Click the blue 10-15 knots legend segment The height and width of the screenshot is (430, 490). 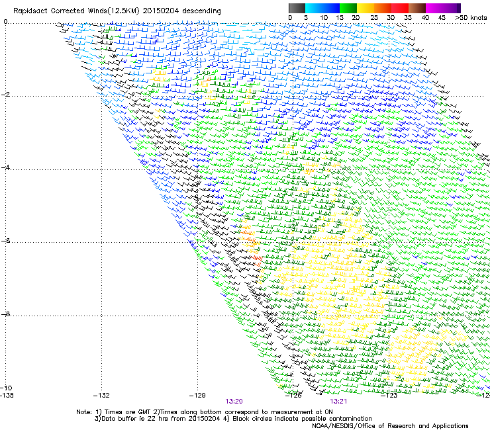coord(330,8)
